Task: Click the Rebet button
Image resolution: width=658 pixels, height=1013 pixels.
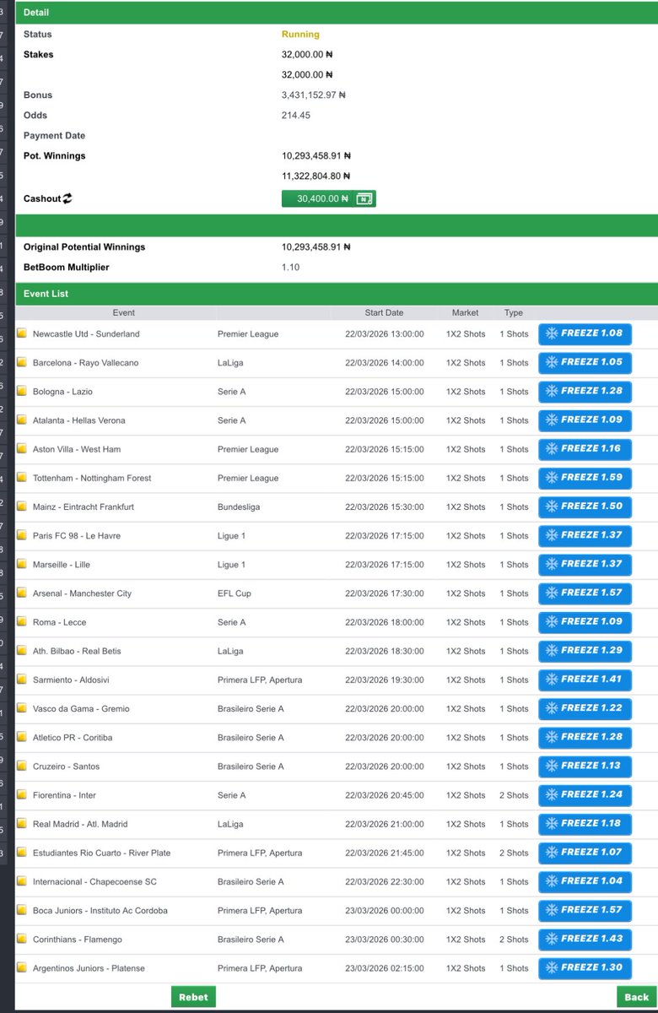Action: [x=193, y=997]
